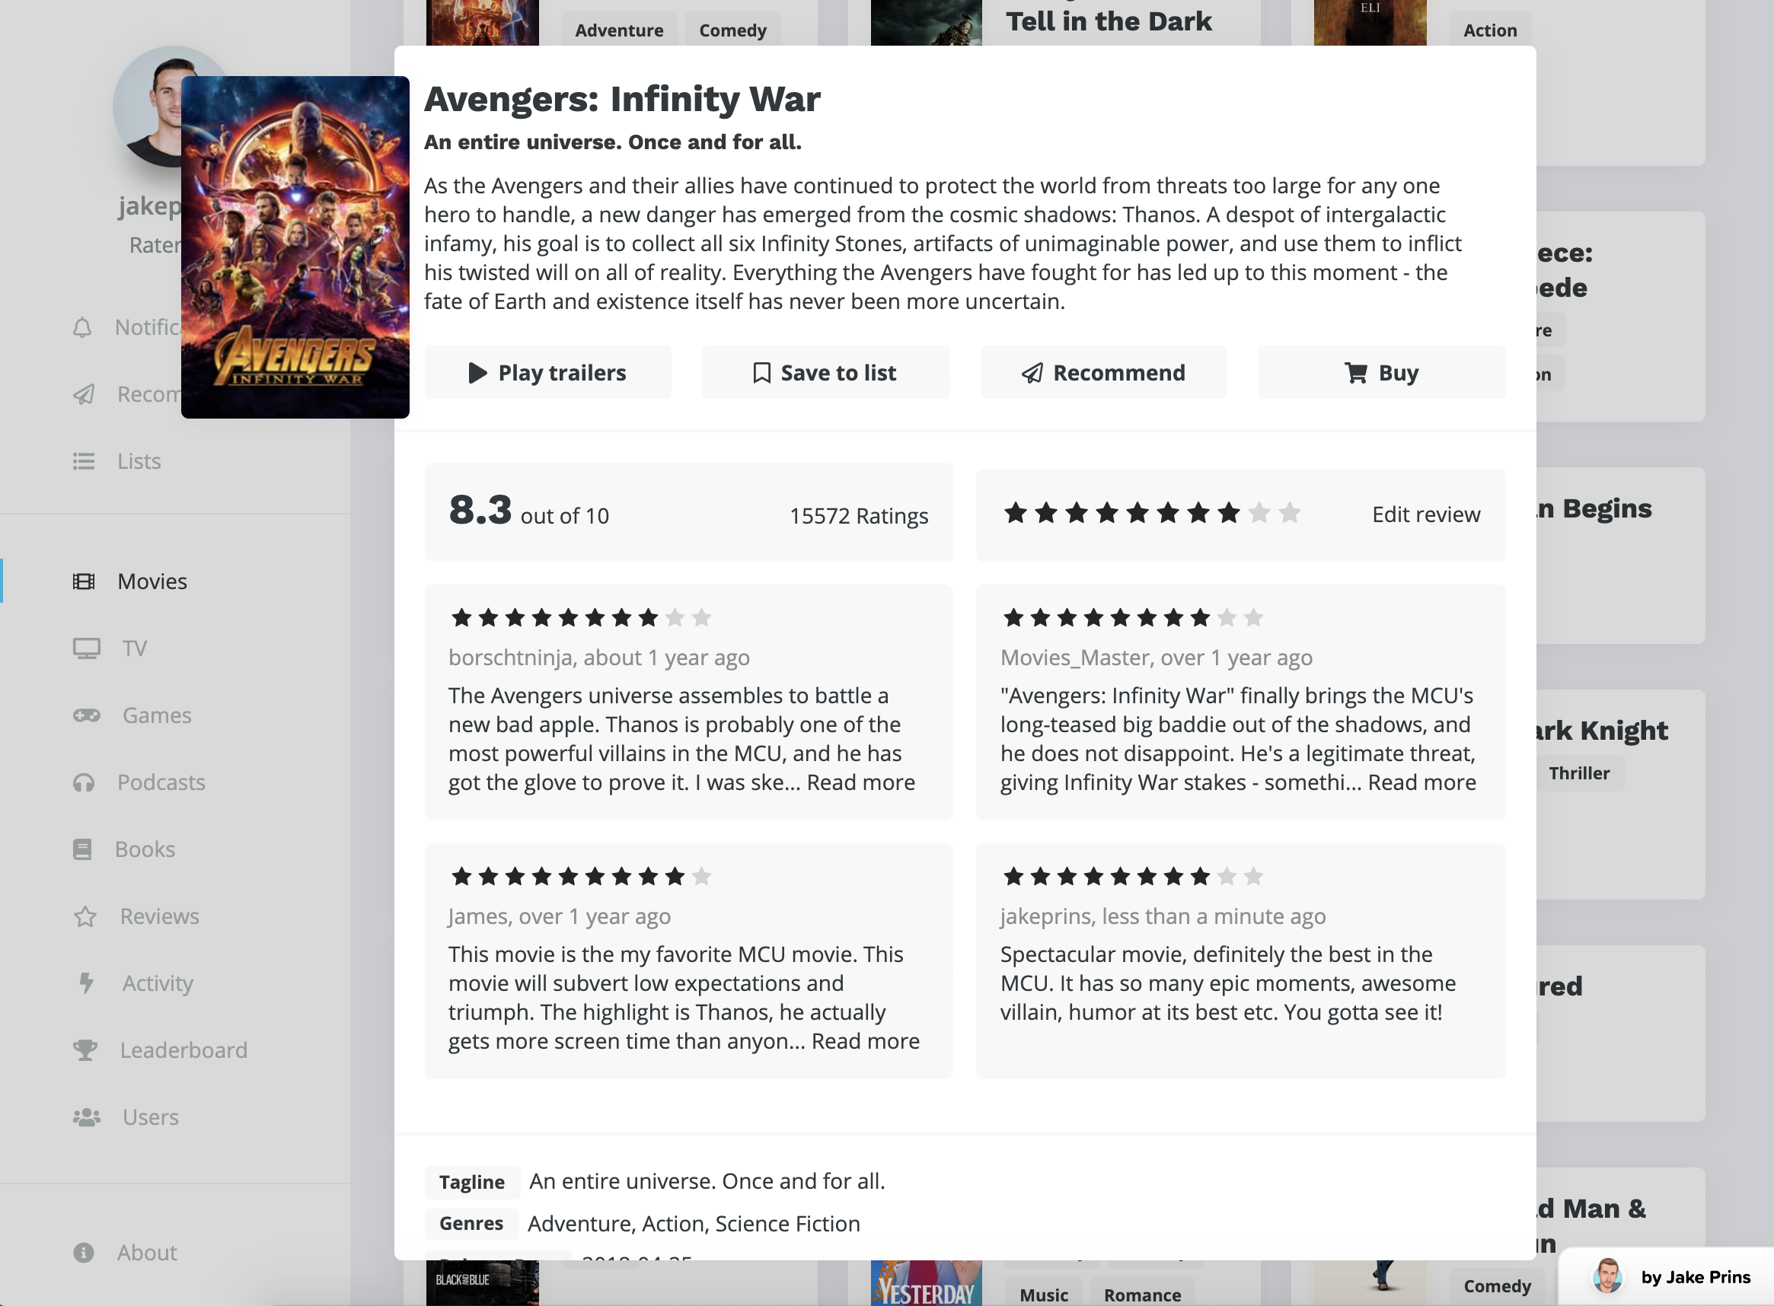Click the Buy cart button
Viewport: 1774px width, 1306px height.
pos(1381,372)
